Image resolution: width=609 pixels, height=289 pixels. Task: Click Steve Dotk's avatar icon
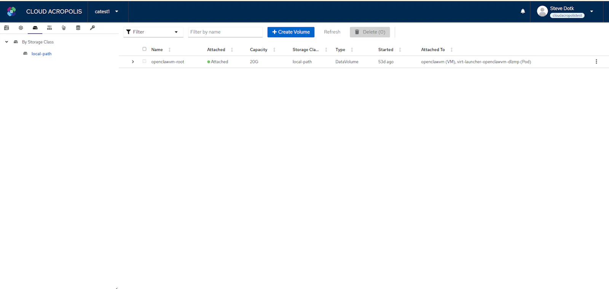[x=542, y=11]
